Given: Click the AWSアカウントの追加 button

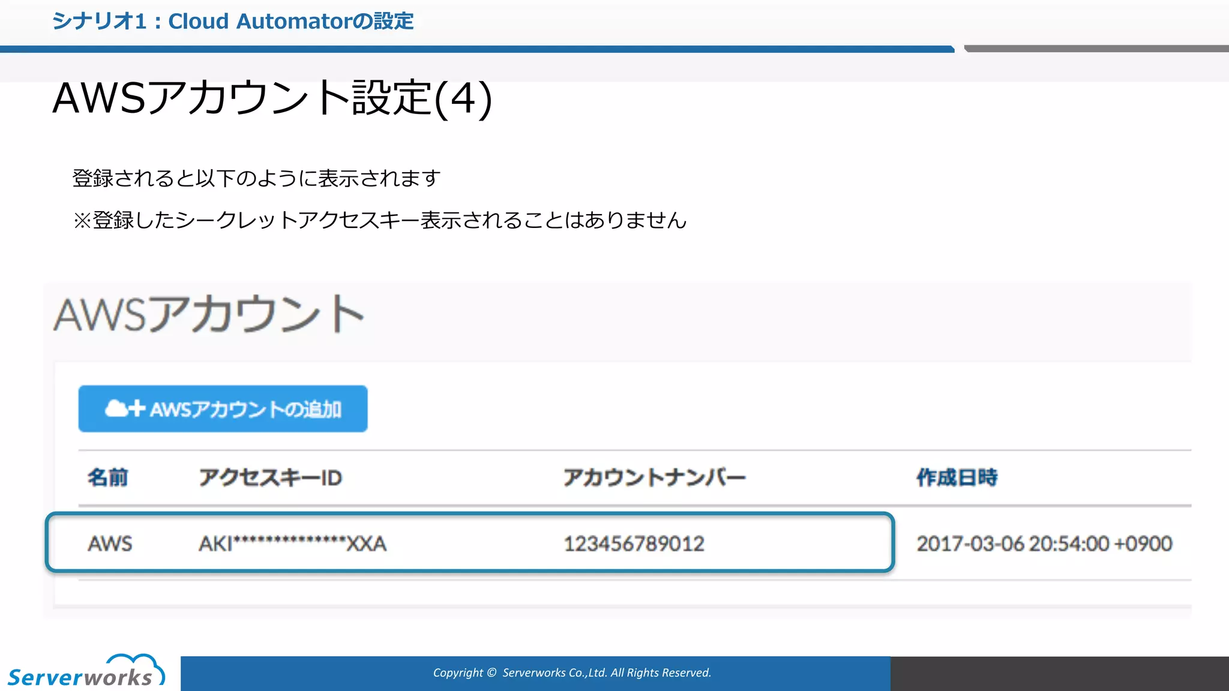Looking at the screenshot, I should click(x=223, y=408).
